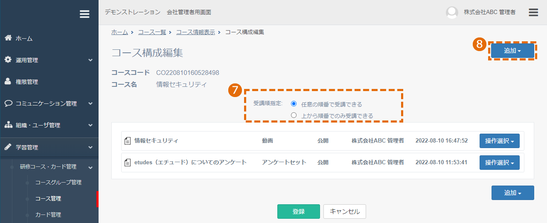Expand the 組織・ユーザ管理 chevron
Image resolution: width=547 pixels, height=223 pixels.
click(90, 125)
